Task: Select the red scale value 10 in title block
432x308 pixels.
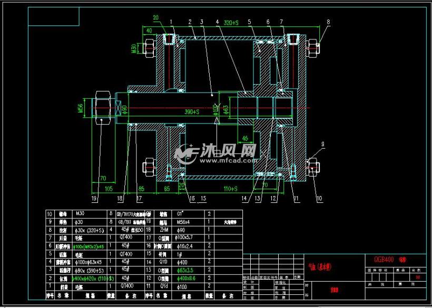Action: [x=418, y=277]
